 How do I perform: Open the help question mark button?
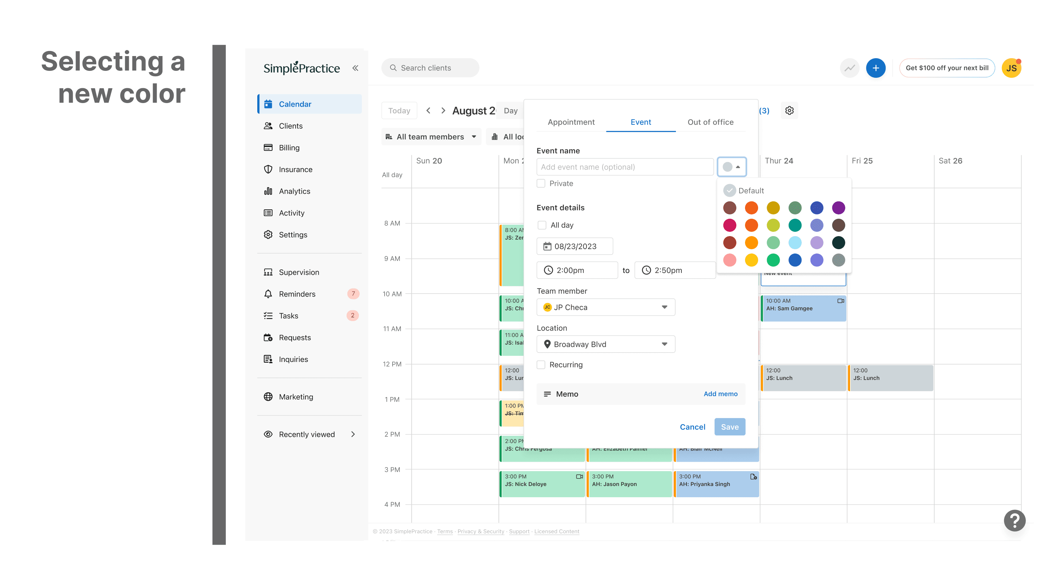[x=1014, y=520]
